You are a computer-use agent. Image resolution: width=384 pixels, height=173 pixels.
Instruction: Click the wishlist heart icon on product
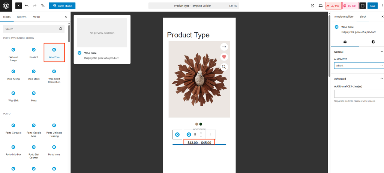224,57
